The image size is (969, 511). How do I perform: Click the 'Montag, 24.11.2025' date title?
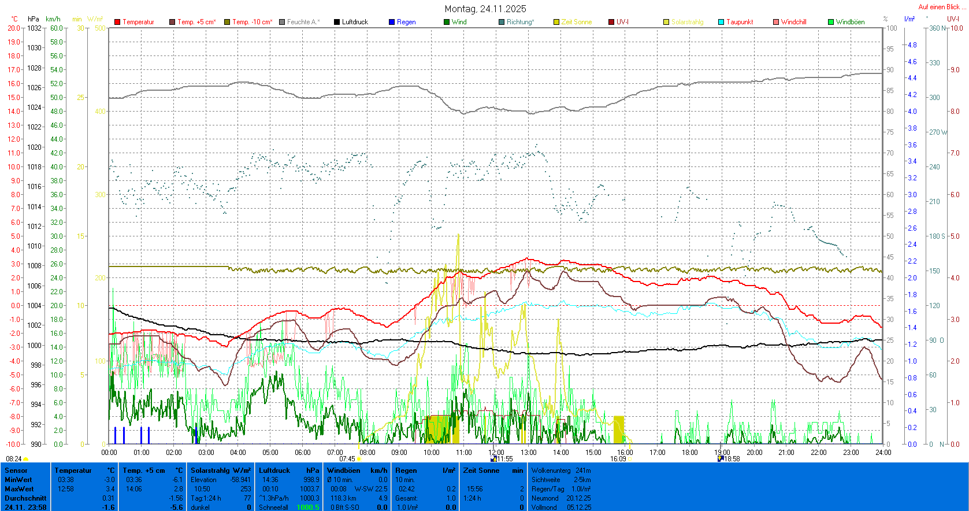pos(485,9)
